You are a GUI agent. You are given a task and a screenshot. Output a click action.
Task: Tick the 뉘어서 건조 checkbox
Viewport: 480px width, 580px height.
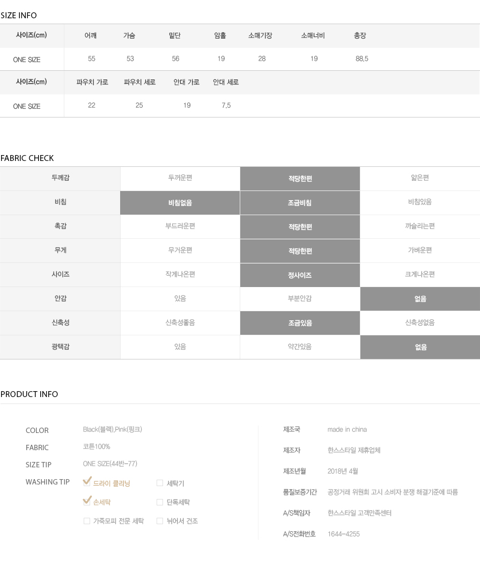(160, 521)
